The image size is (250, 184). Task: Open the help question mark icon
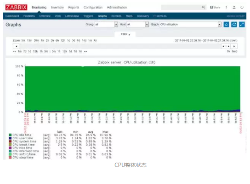(x=226, y=7)
